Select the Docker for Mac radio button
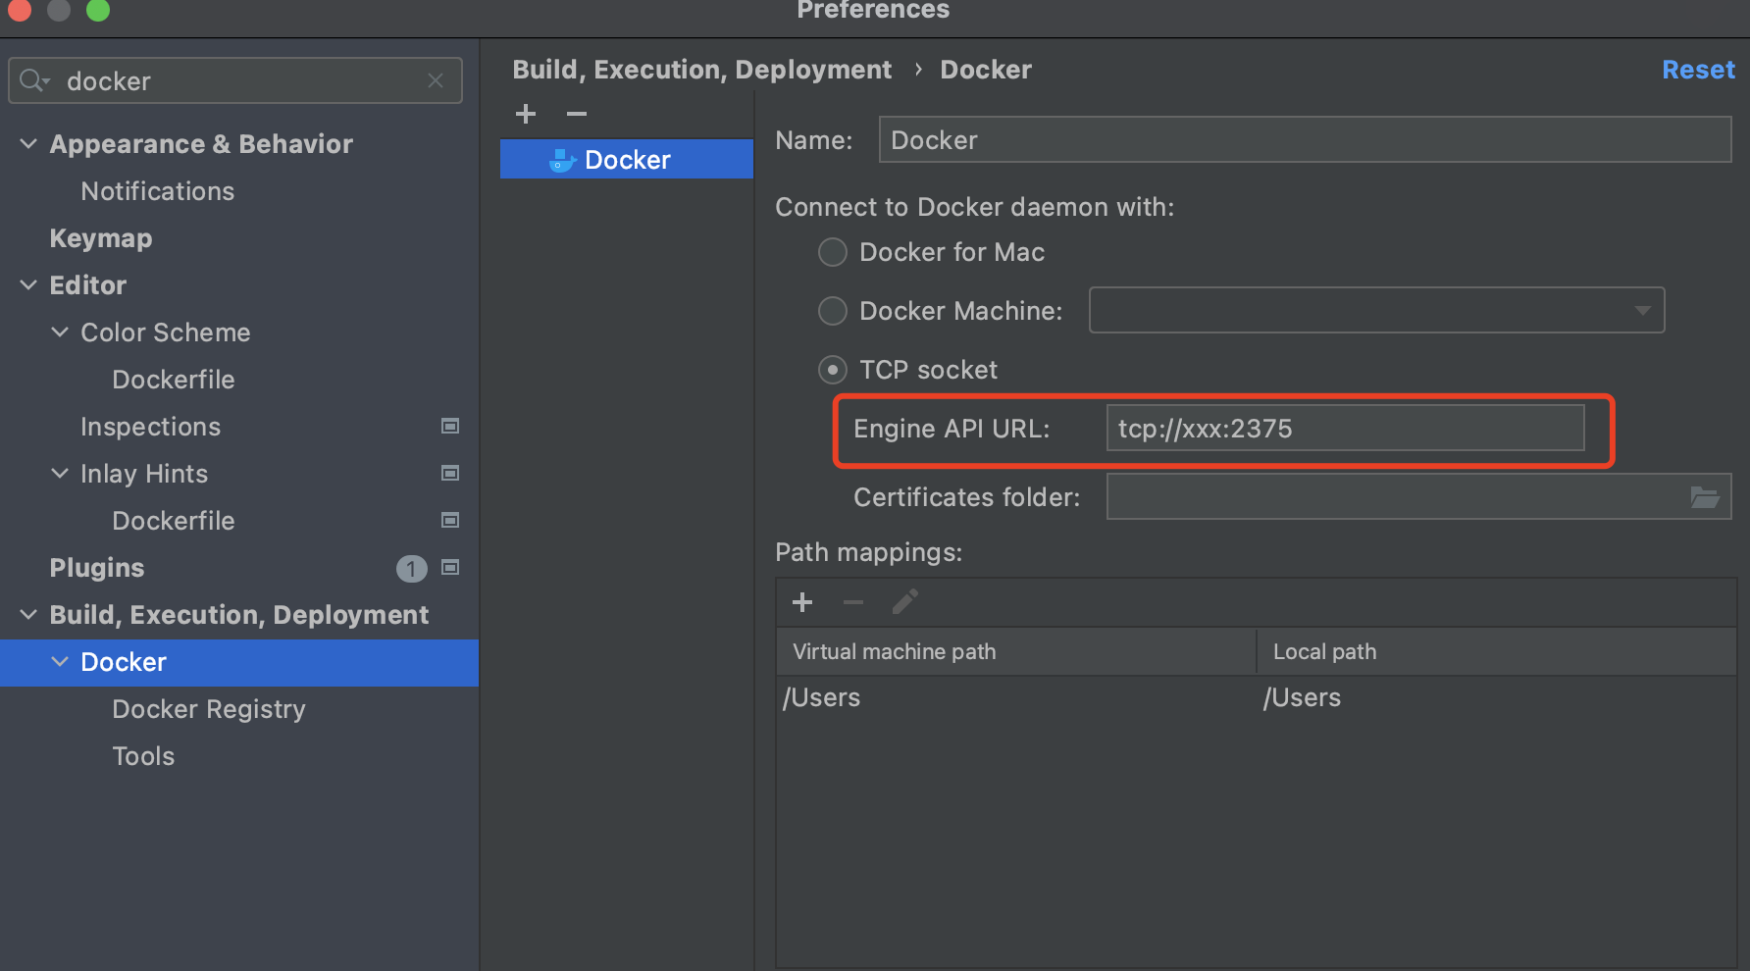1750x971 pixels. [832, 252]
